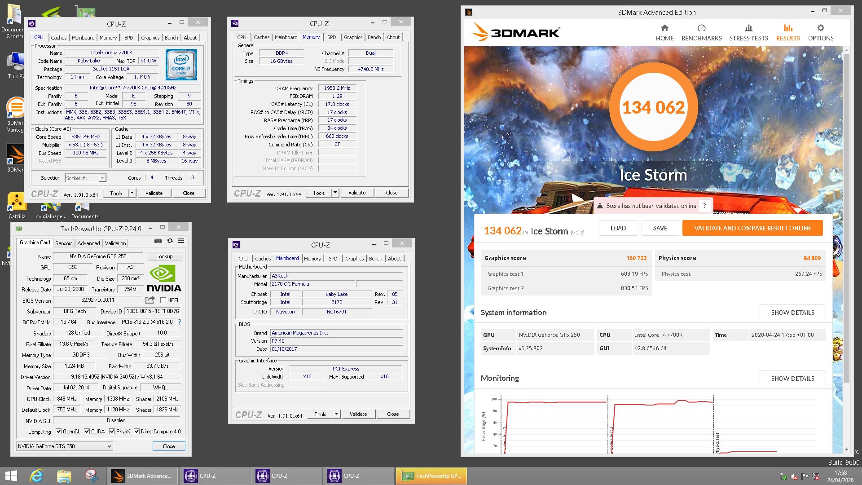Open nvidiaInspector desktop shortcut
The width and height of the screenshot is (862, 485).
(51, 211)
